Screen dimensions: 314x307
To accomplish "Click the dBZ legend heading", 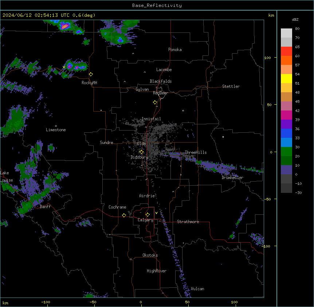I will (x=295, y=19).
